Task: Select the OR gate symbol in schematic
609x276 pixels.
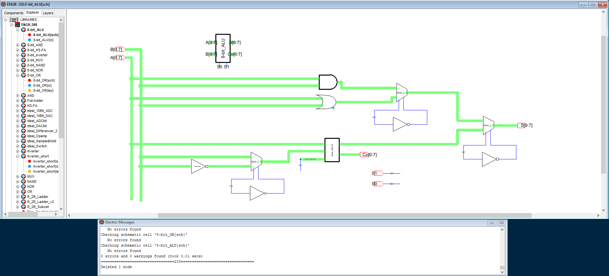Action: 326,102
